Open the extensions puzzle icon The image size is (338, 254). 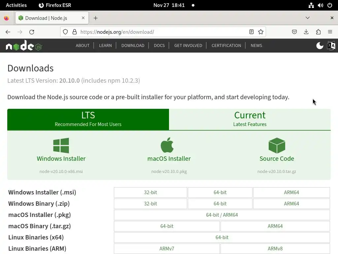tap(318, 32)
